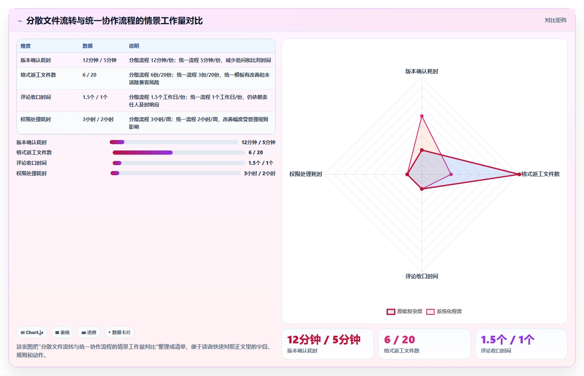Select the 数据卡片 tag chip

click(x=119, y=332)
